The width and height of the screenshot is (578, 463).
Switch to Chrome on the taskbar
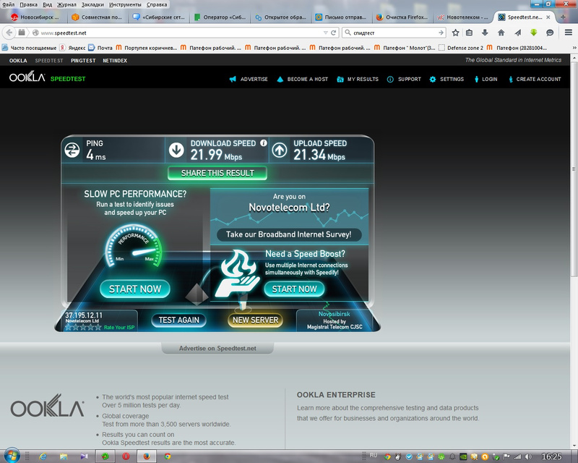(168, 456)
